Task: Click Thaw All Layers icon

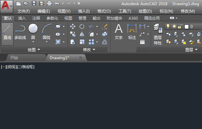Action: click(x=184, y=42)
